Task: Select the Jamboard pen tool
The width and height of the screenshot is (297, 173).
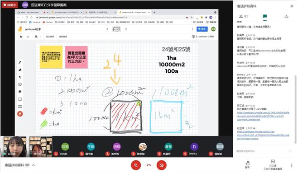Action: 20,62
